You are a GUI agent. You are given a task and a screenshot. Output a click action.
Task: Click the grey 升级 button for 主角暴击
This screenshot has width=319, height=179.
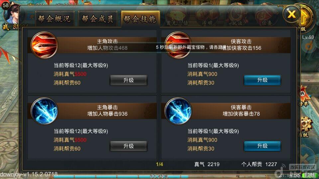click(x=128, y=146)
